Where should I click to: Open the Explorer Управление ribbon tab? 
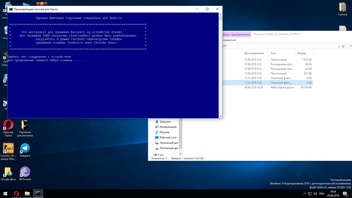[229, 40]
